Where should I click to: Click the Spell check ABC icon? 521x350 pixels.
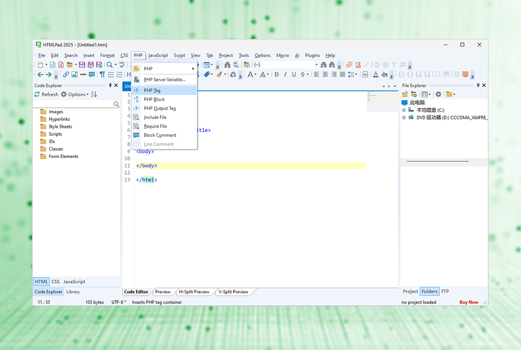pos(122,64)
